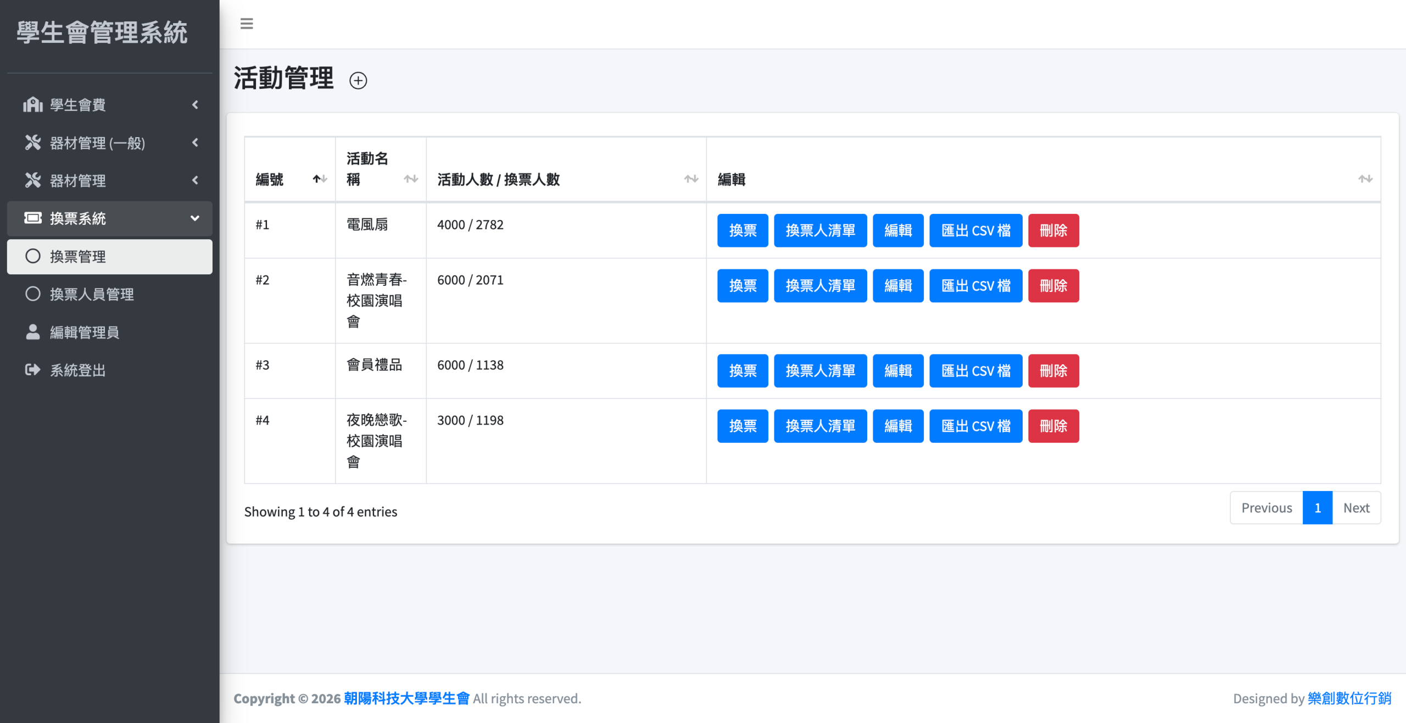Click the 學生會費 building icon
Viewport: 1406px width, 723px height.
point(33,104)
